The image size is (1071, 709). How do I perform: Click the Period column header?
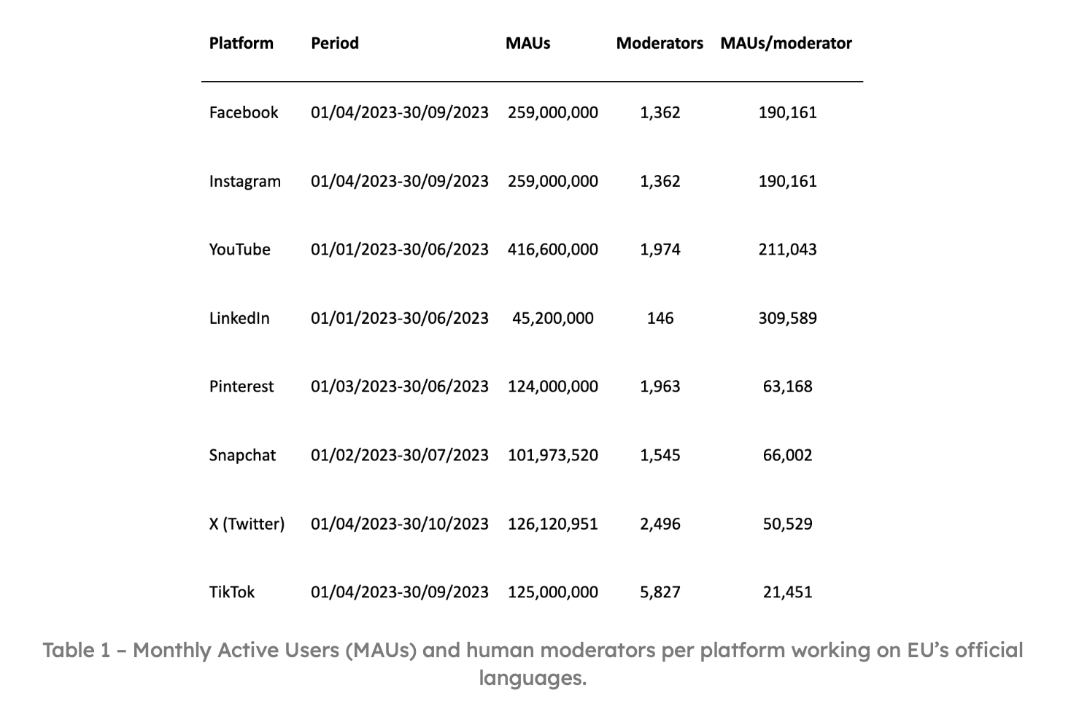click(335, 43)
